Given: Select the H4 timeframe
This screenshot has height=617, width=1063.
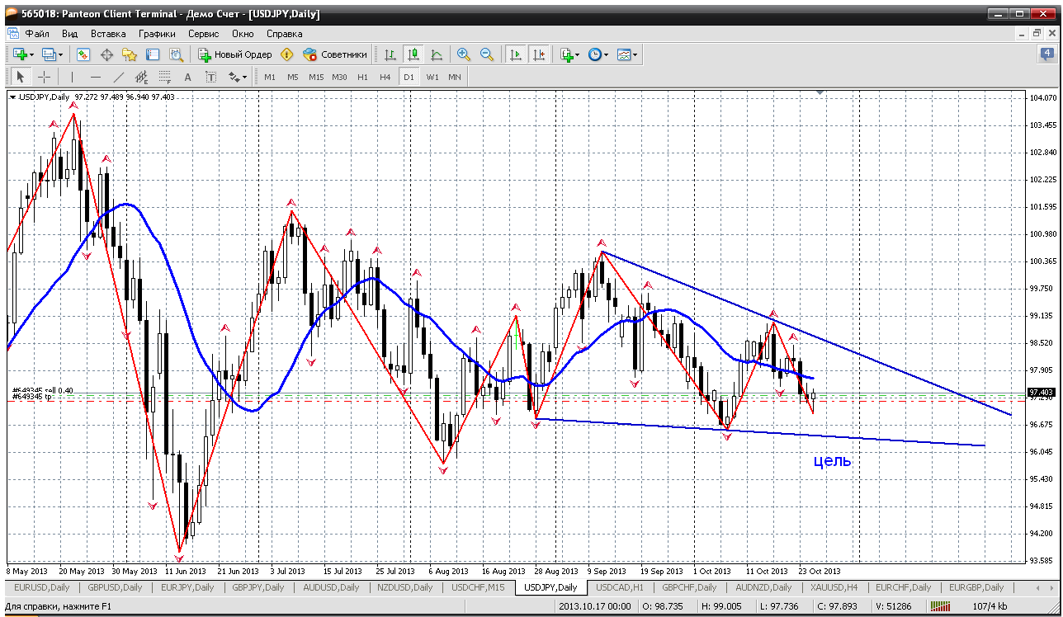Looking at the screenshot, I should (x=385, y=77).
